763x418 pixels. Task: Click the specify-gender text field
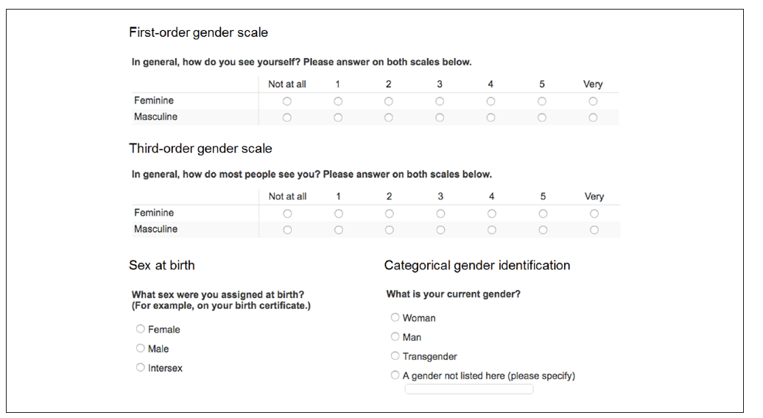click(x=469, y=389)
